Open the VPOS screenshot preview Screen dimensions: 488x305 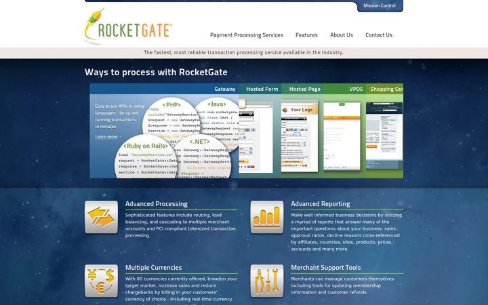pyautogui.click(x=342, y=136)
